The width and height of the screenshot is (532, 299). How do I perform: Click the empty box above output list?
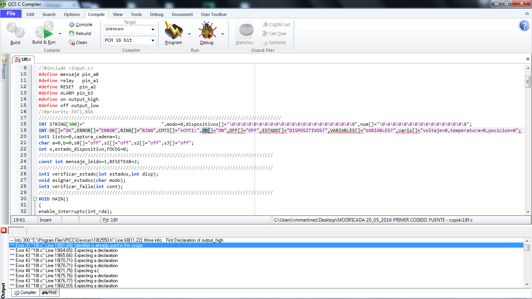pos(16,230)
